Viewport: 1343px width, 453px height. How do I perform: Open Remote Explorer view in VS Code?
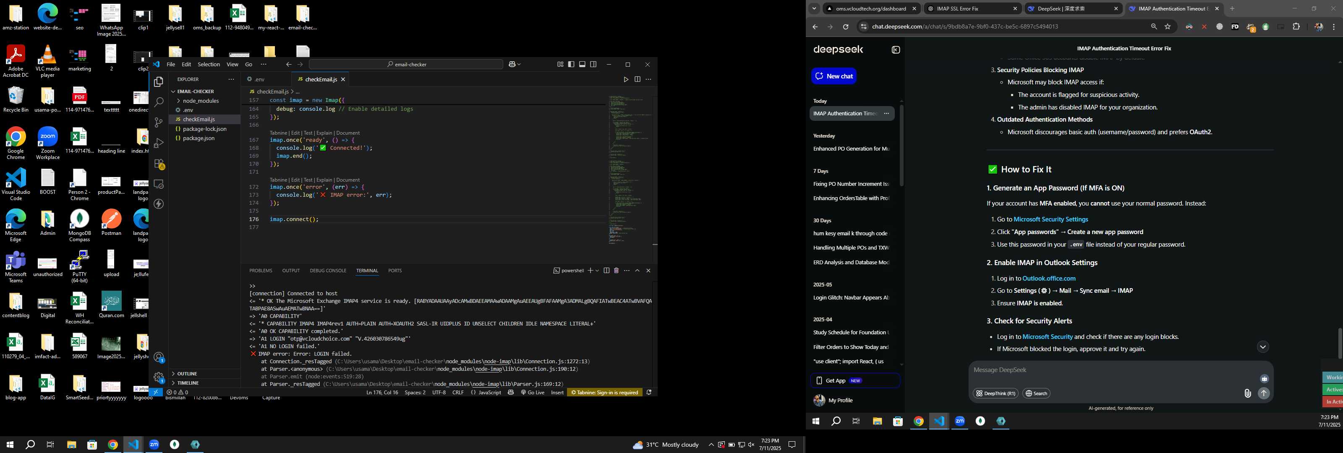(159, 184)
